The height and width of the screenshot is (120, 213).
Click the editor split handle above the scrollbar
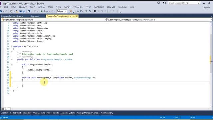pyautogui.click(x=211, y=23)
